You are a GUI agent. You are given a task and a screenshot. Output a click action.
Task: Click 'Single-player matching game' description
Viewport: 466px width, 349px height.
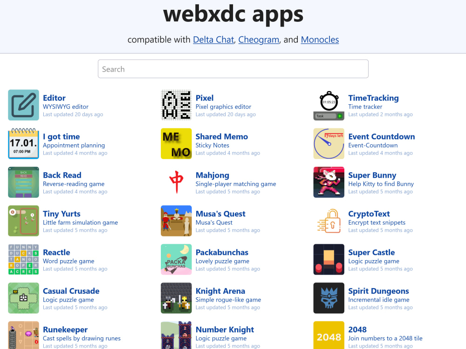[x=236, y=184]
